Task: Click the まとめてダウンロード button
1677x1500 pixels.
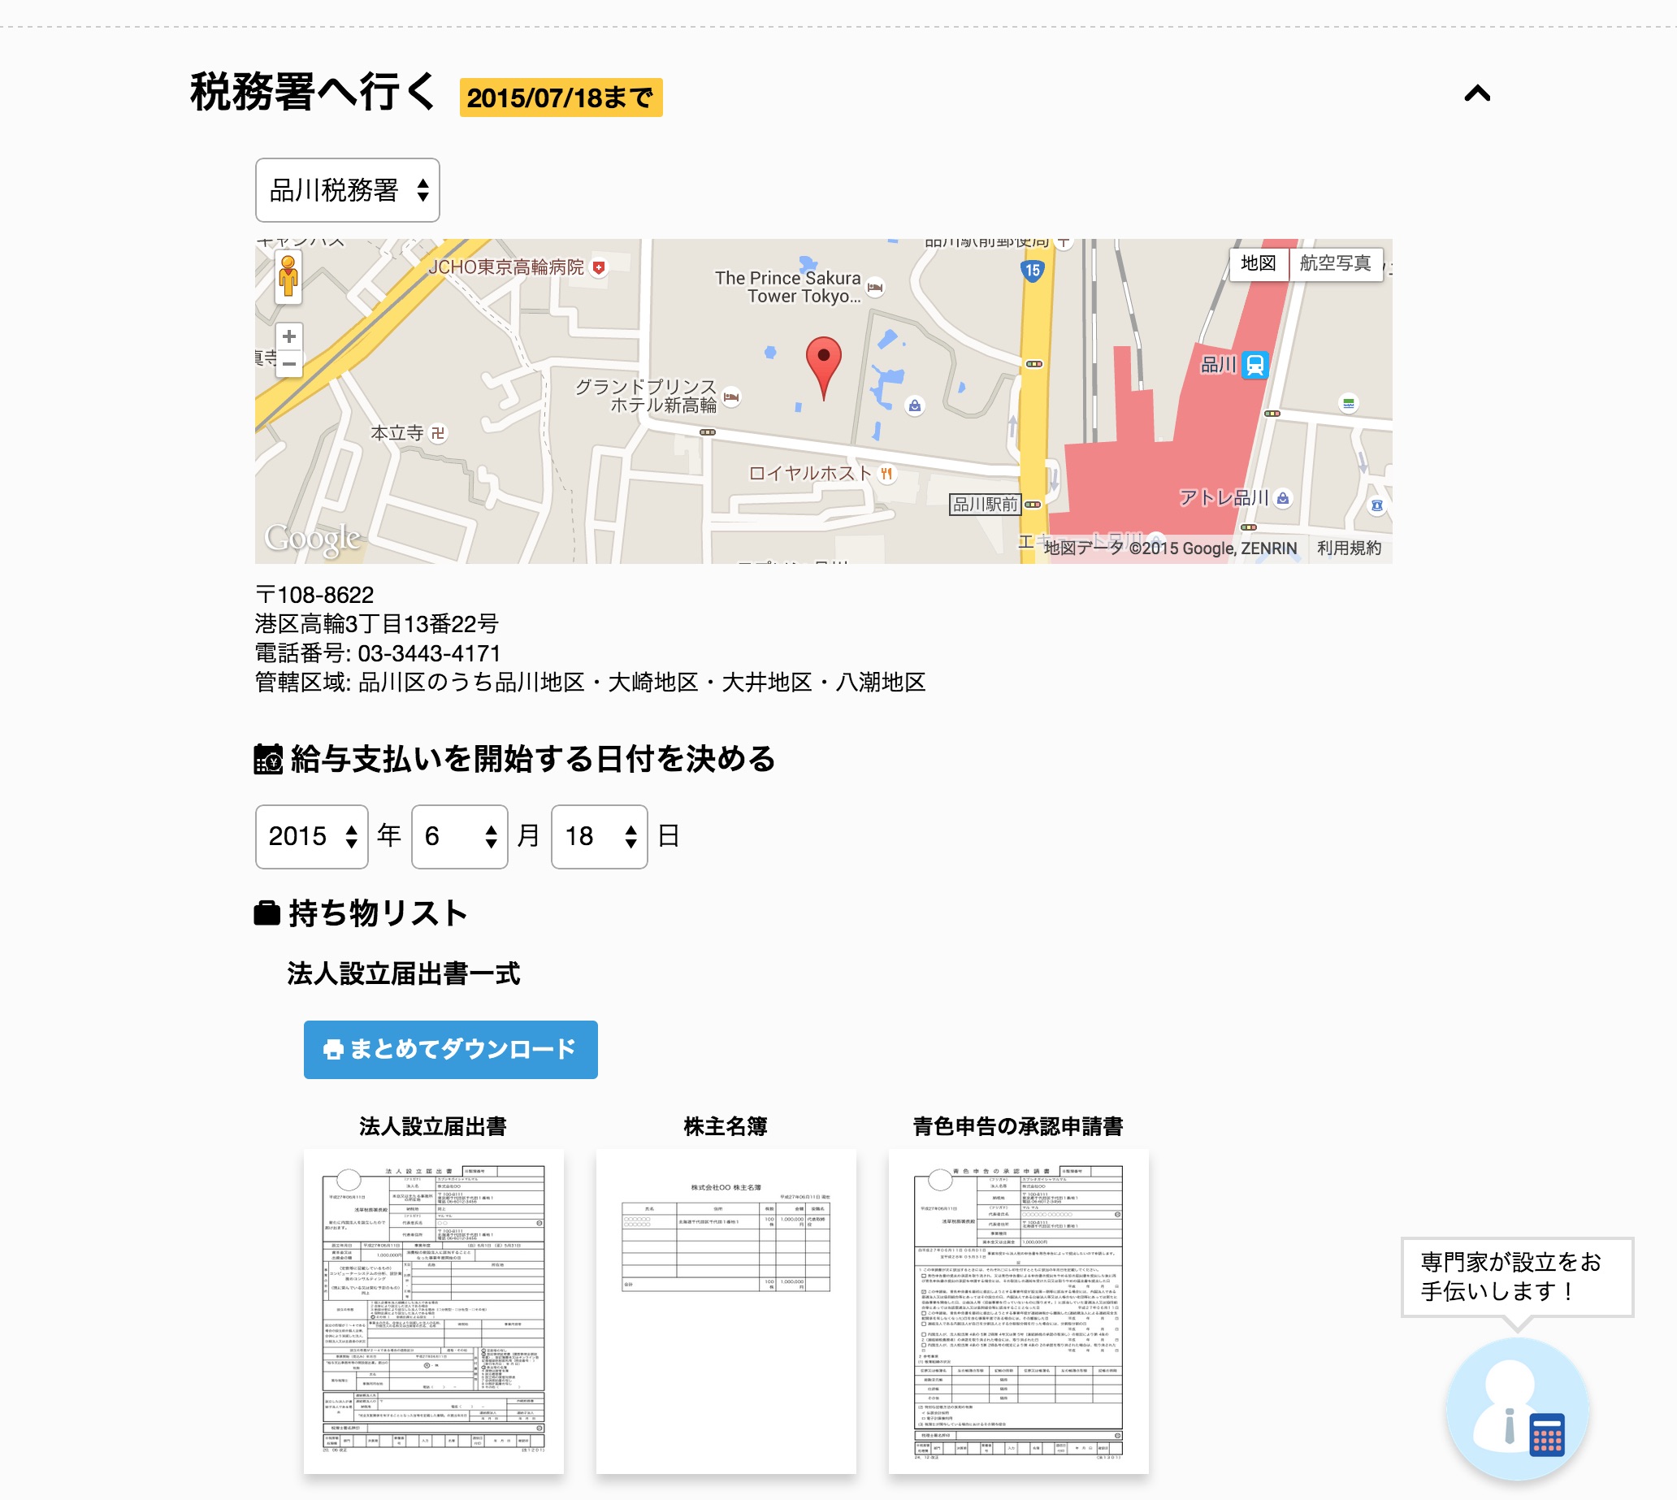Action: [450, 1049]
